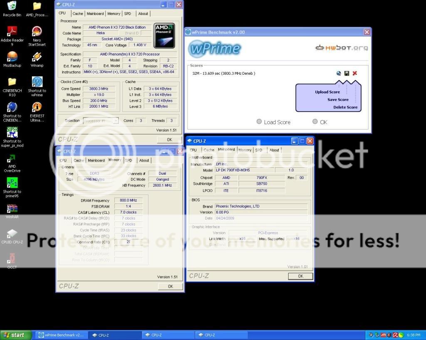Click the motherboard model LP DK 790FXB-M3H5 field
Screen dimensions: 426x340
coord(245,170)
